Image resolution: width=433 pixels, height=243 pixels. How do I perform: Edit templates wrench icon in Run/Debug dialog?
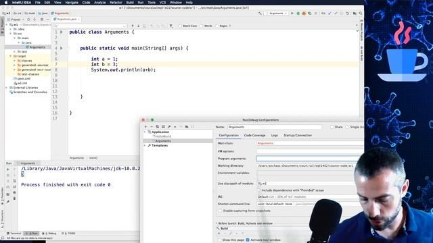tap(169, 127)
